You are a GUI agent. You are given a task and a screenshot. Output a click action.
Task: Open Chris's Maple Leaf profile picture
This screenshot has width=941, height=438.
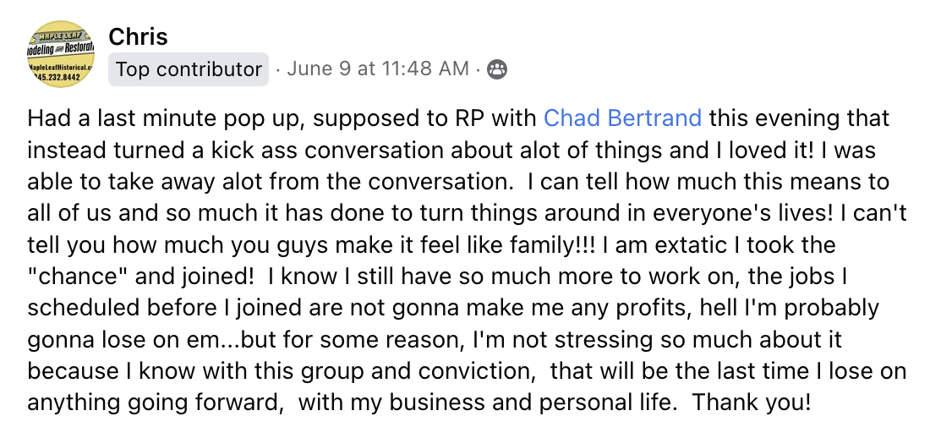[61, 54]
